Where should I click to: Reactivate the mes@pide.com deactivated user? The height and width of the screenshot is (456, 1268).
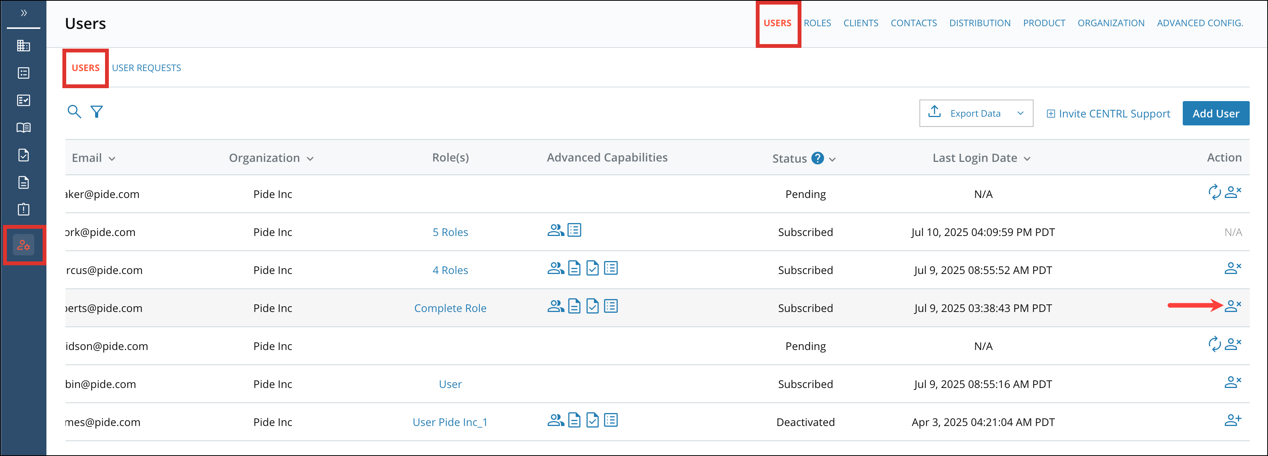(1233, 420)
